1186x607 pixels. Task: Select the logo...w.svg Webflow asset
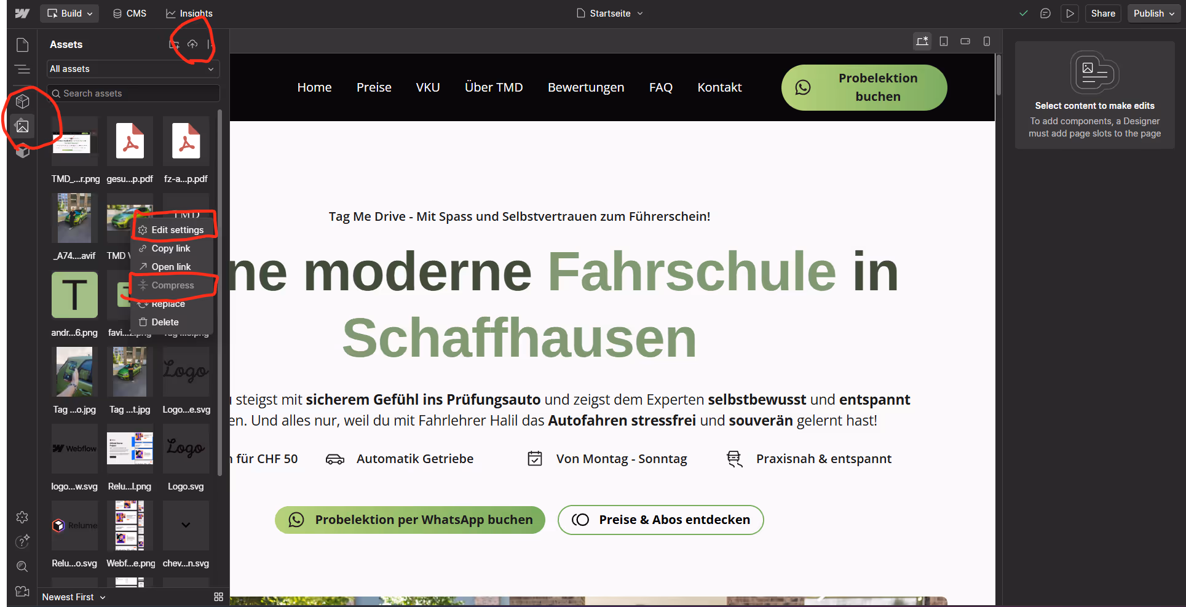pos(74,449)
